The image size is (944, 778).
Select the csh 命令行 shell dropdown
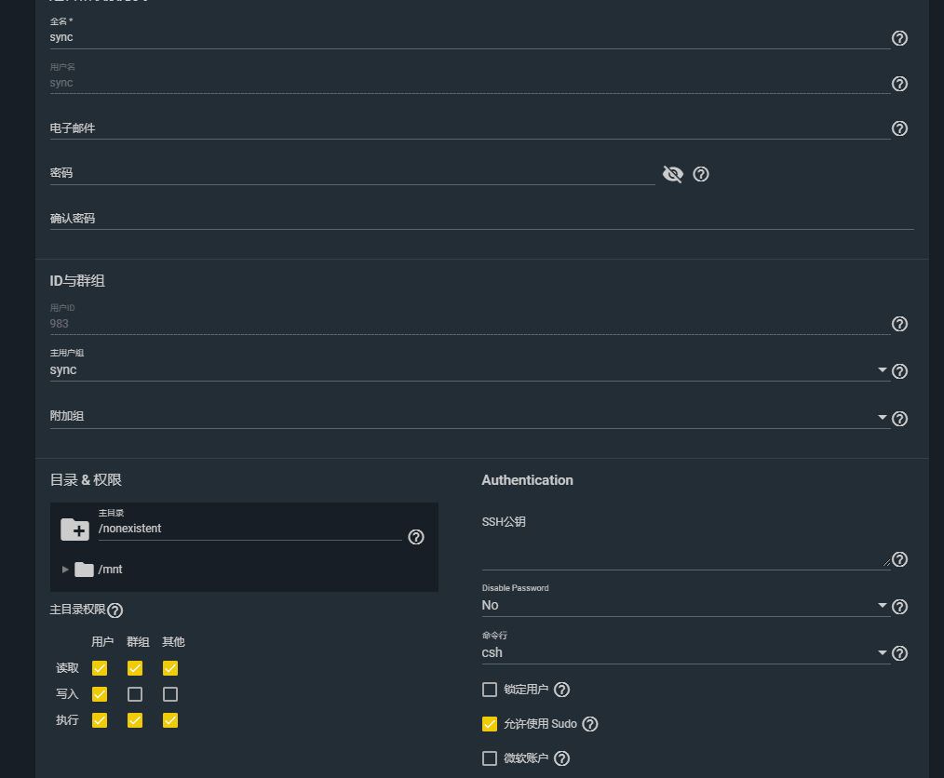point(684,653)
